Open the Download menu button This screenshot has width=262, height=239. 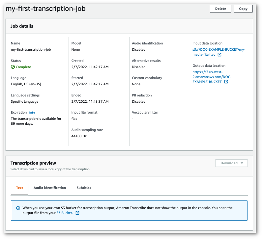(x=231, y=163)
